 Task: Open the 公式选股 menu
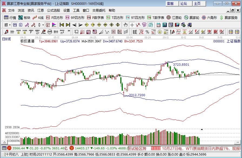coord(54,11)
